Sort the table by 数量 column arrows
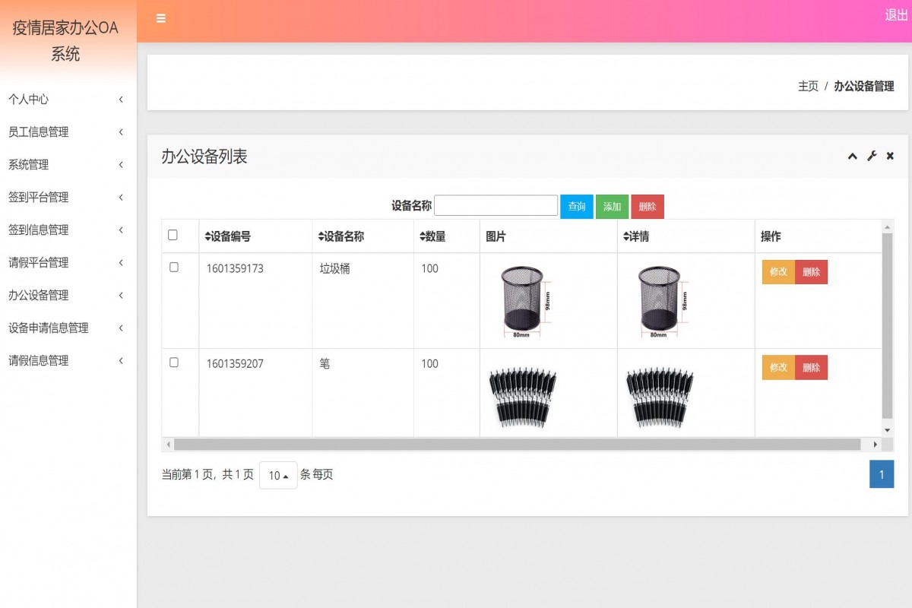 (420, 236)
